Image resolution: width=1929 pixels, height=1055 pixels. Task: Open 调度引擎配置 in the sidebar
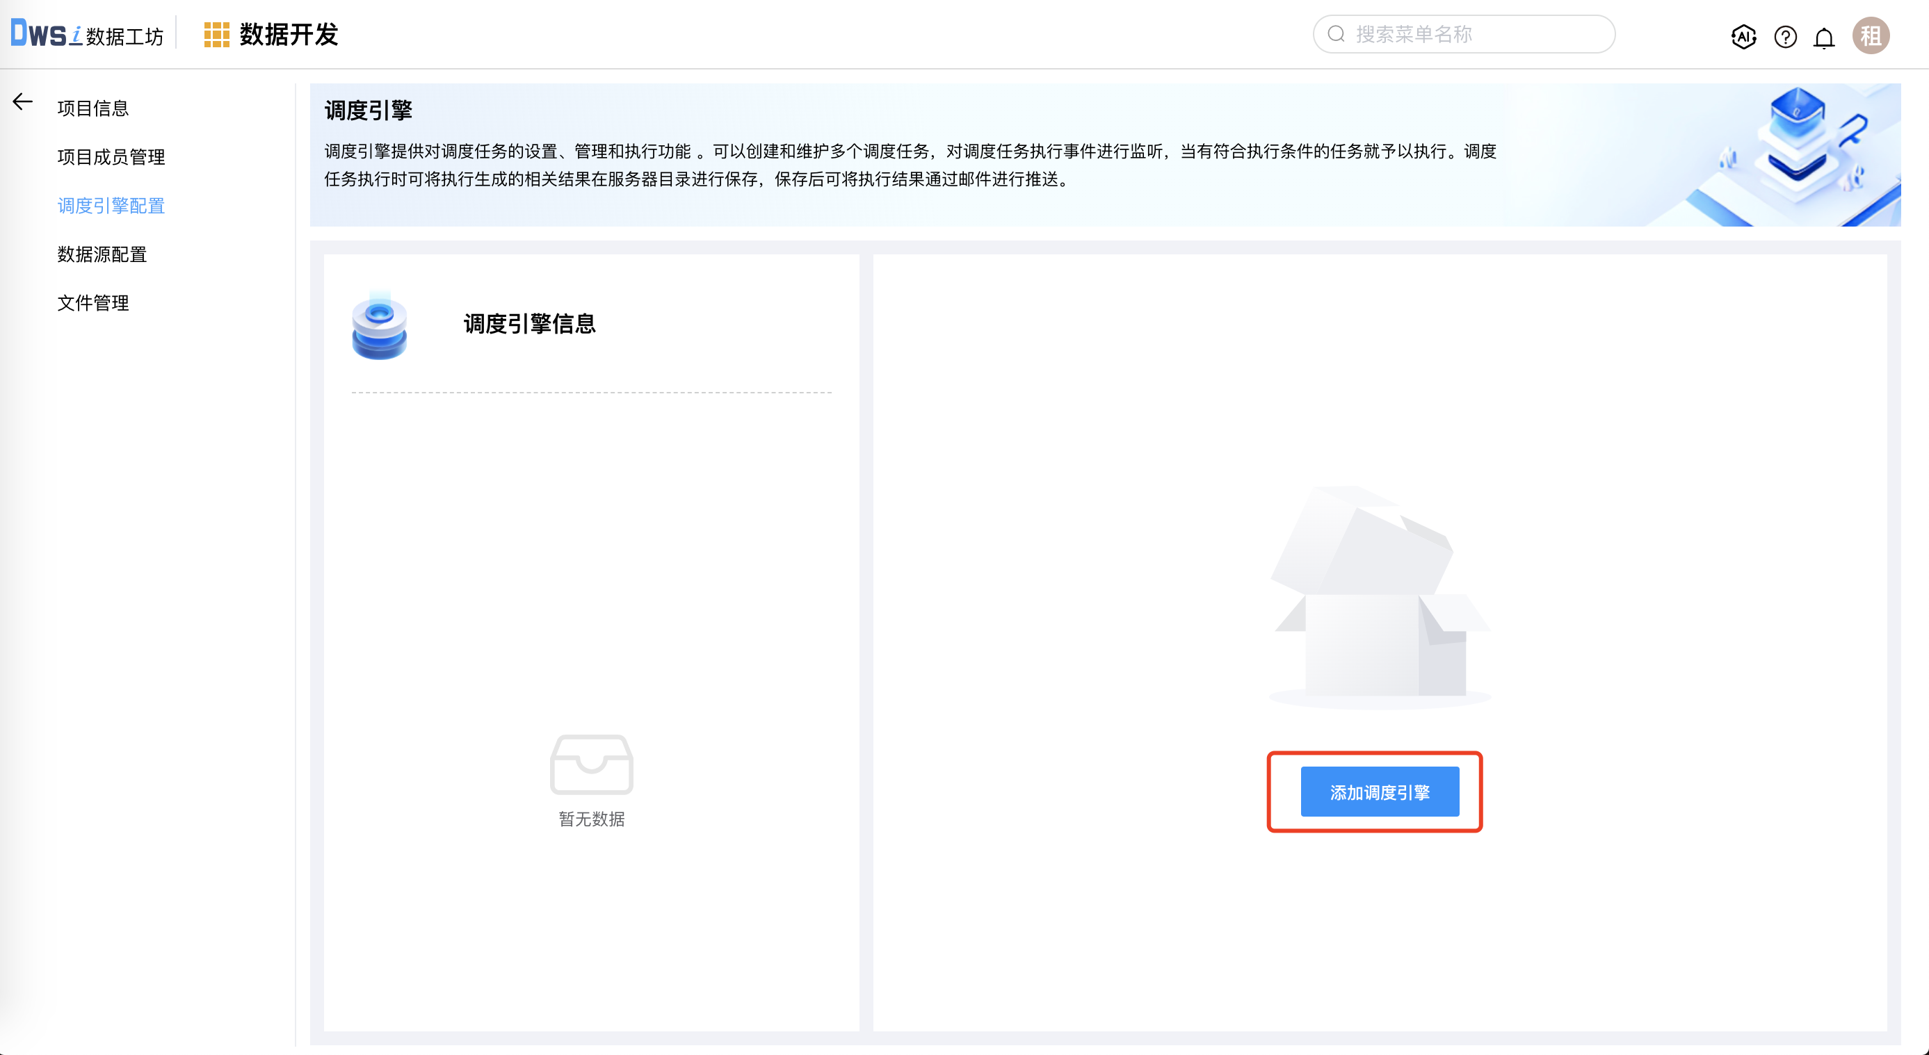111,206
